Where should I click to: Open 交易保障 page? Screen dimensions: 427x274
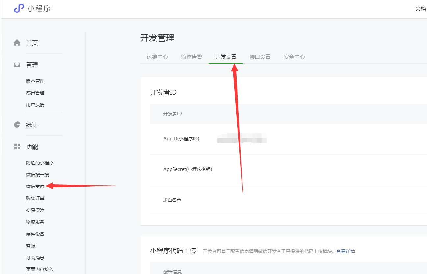point(35,210)
